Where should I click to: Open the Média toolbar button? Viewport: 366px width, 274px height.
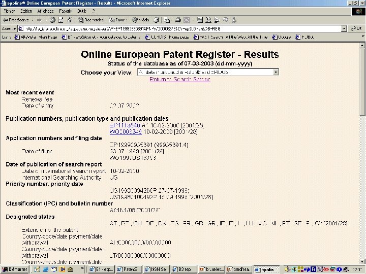tap(141, 20)
